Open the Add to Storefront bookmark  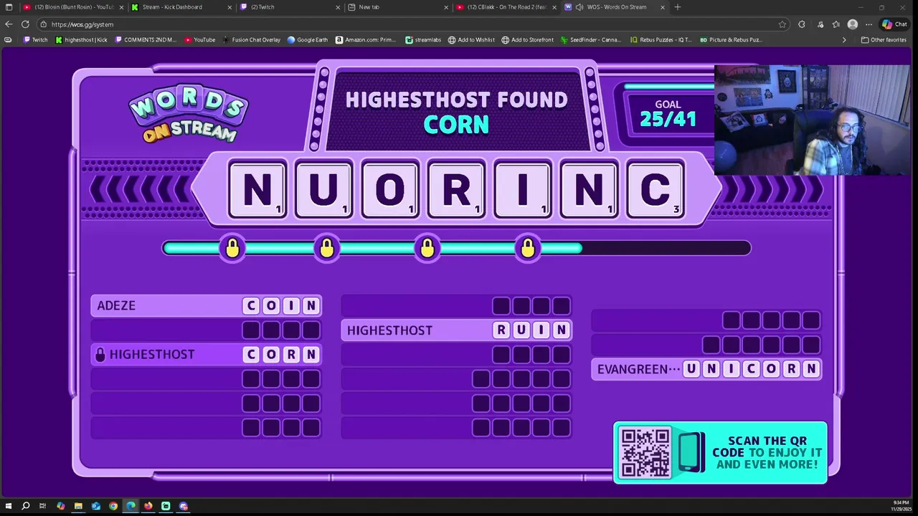click(527, 40)
